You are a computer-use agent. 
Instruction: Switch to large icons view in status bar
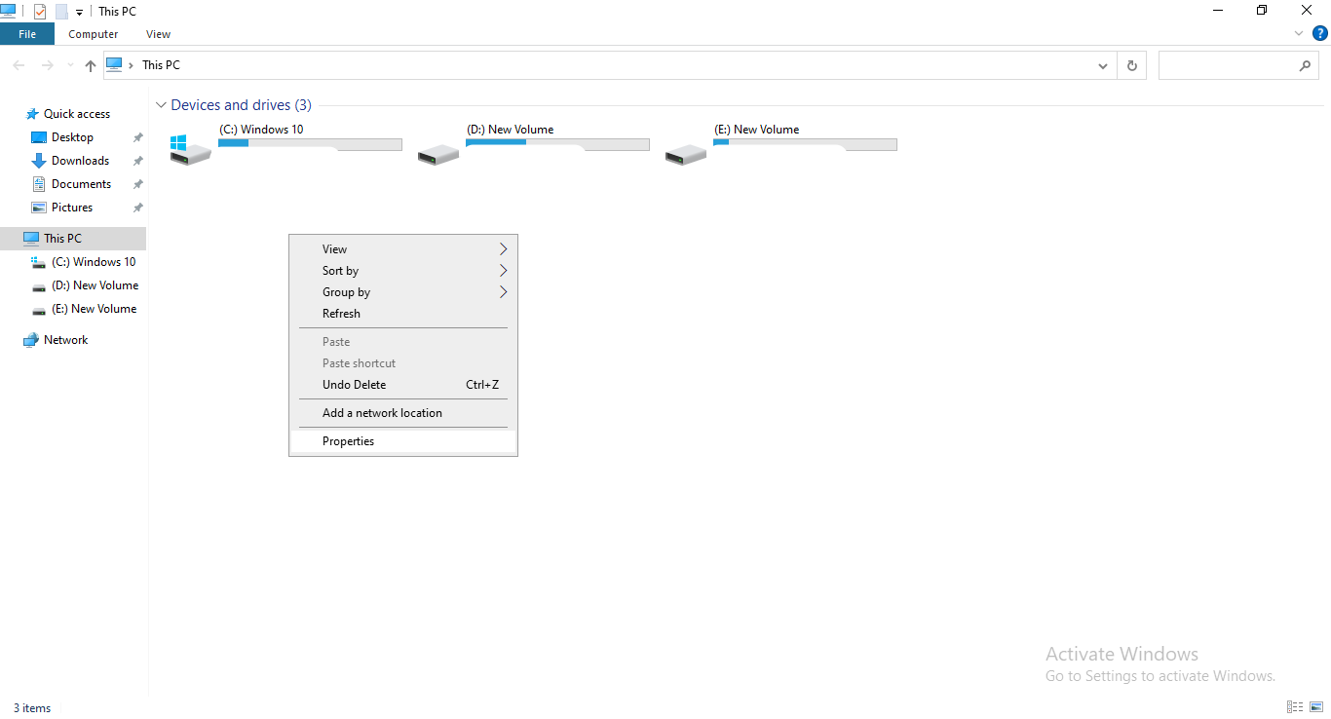[x=1315, y=707]
